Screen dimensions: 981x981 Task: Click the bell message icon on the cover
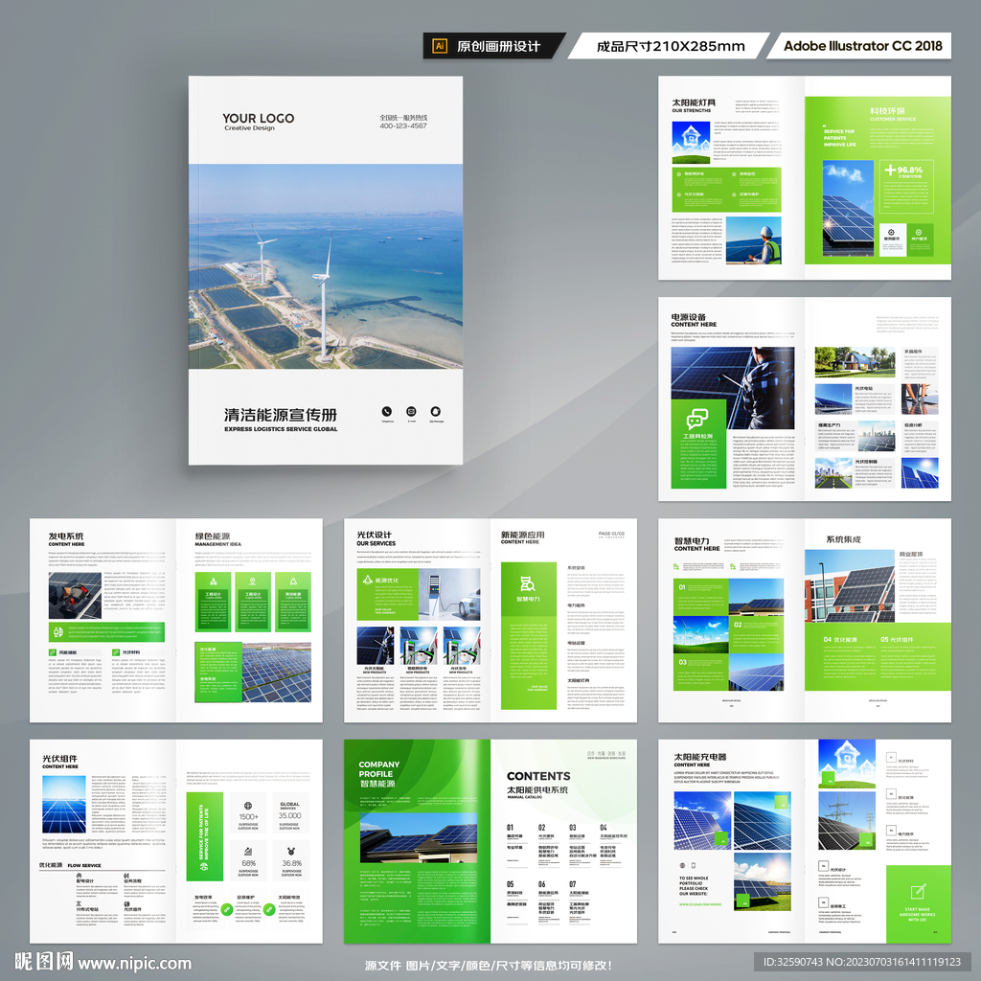[x=436, y=411]
